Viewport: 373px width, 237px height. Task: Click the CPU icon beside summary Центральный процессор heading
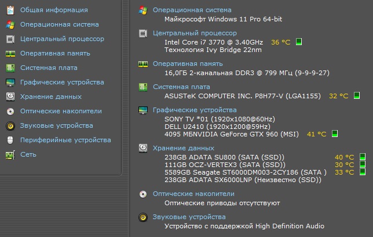point(143,34)
